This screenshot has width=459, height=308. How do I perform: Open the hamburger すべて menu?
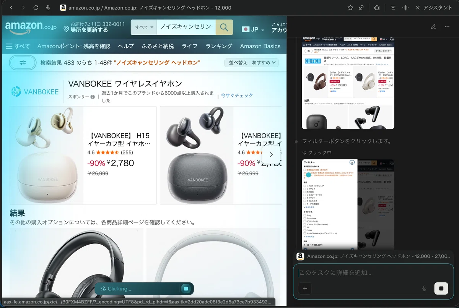coord(18,46)
